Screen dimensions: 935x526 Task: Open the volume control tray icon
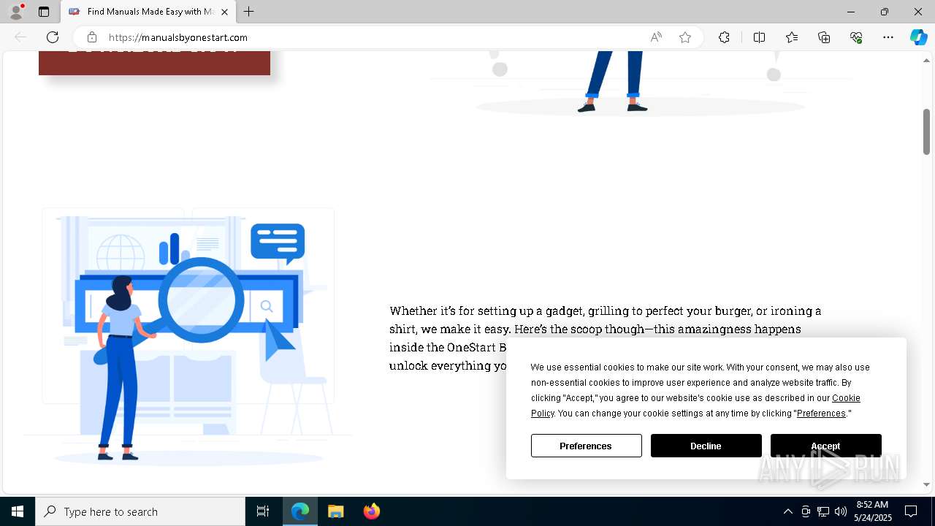pos(841,511)
